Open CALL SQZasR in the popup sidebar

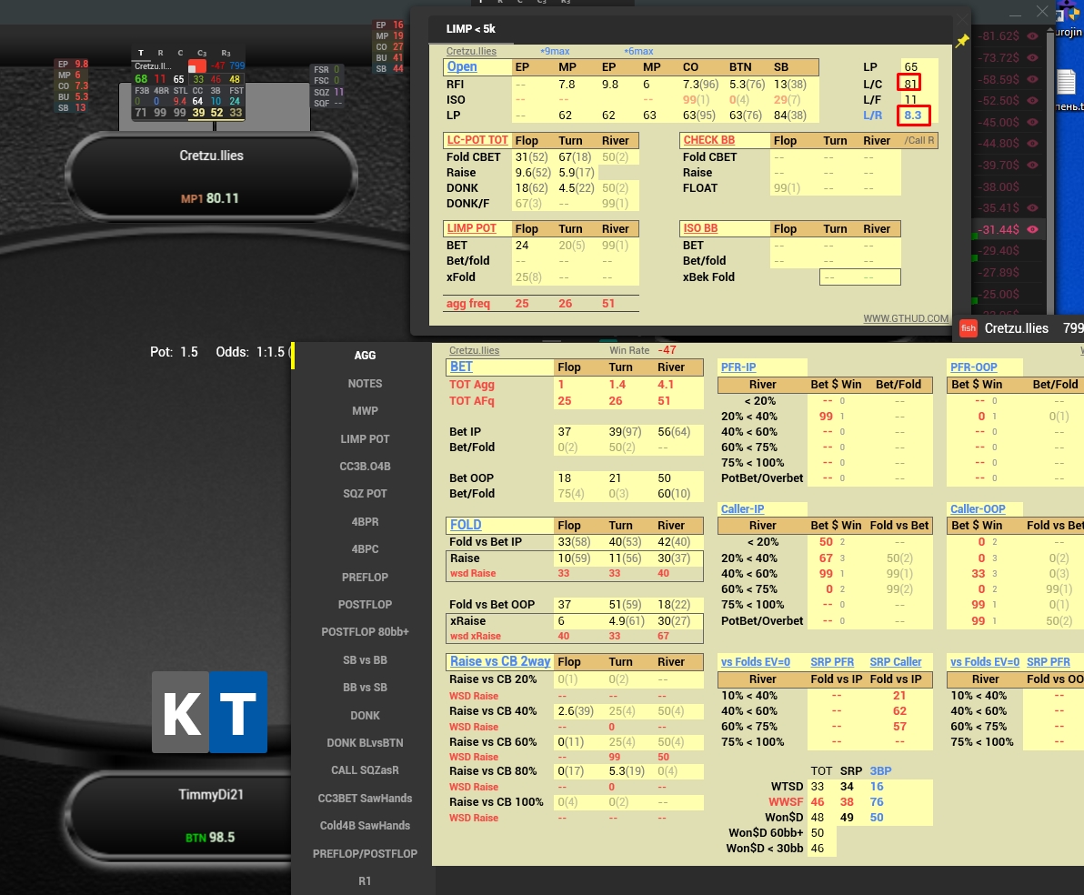pyautogui.click(x=365, y=770)
